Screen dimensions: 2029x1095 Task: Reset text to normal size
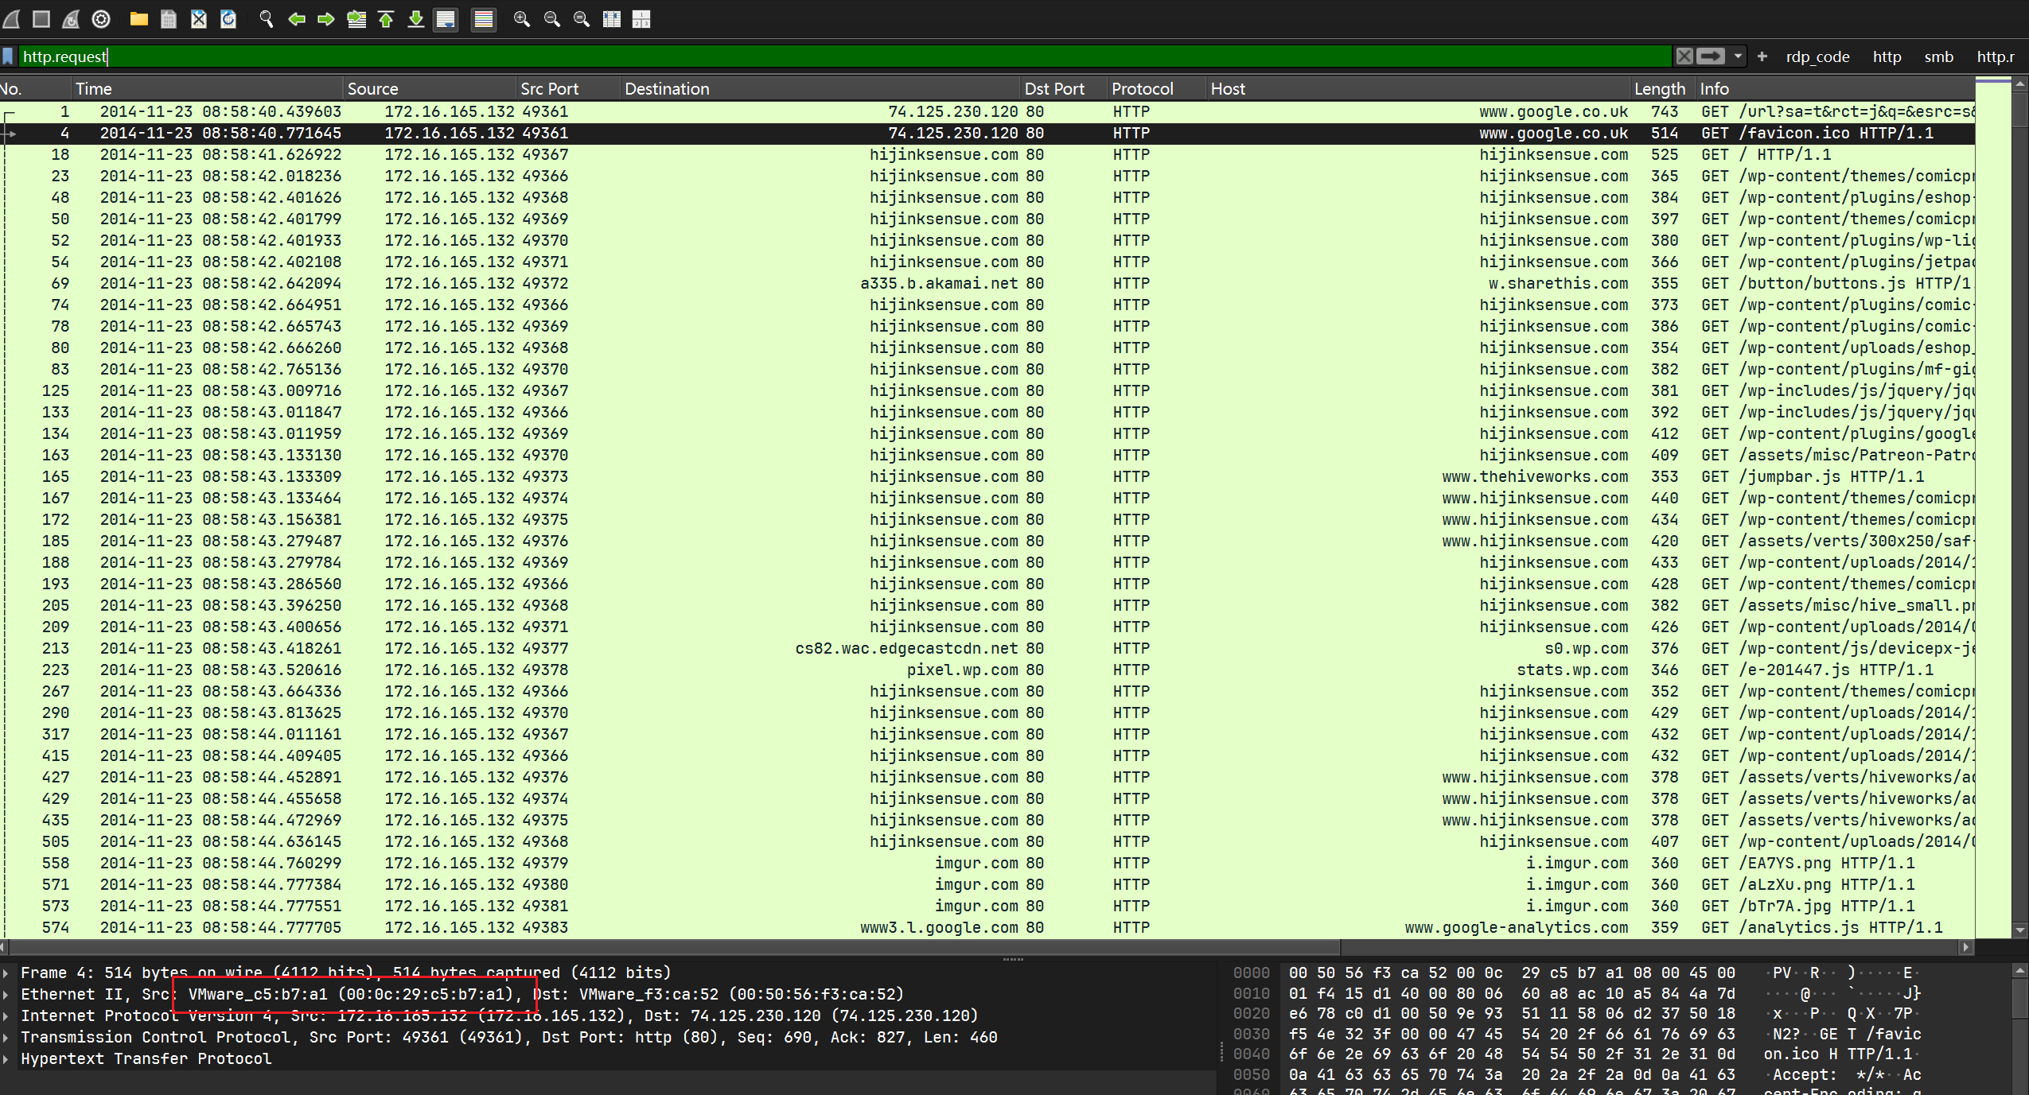click(x=582, y=19)
